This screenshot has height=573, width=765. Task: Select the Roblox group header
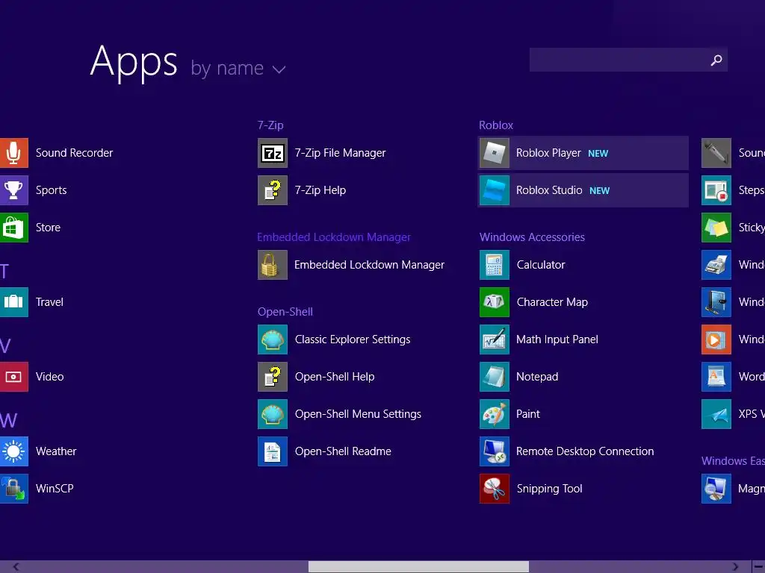coord(496,125)
